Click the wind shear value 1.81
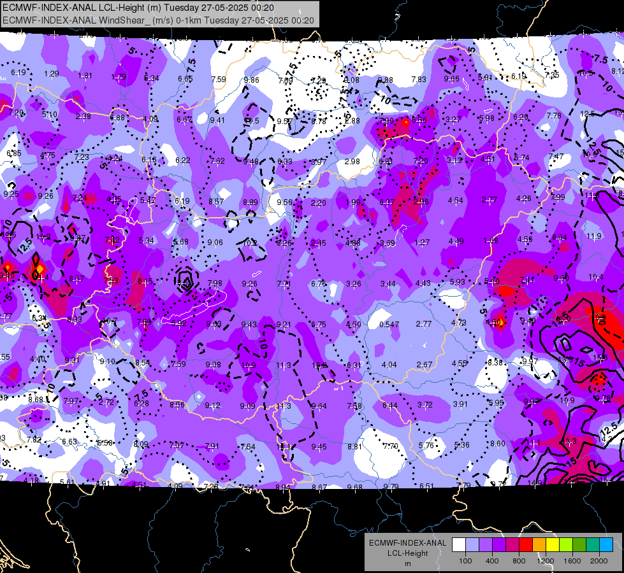Screen dimensions: 624x573 85,76
